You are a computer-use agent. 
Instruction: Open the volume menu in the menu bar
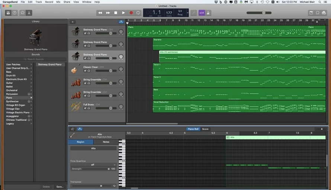tap(278, 2)
